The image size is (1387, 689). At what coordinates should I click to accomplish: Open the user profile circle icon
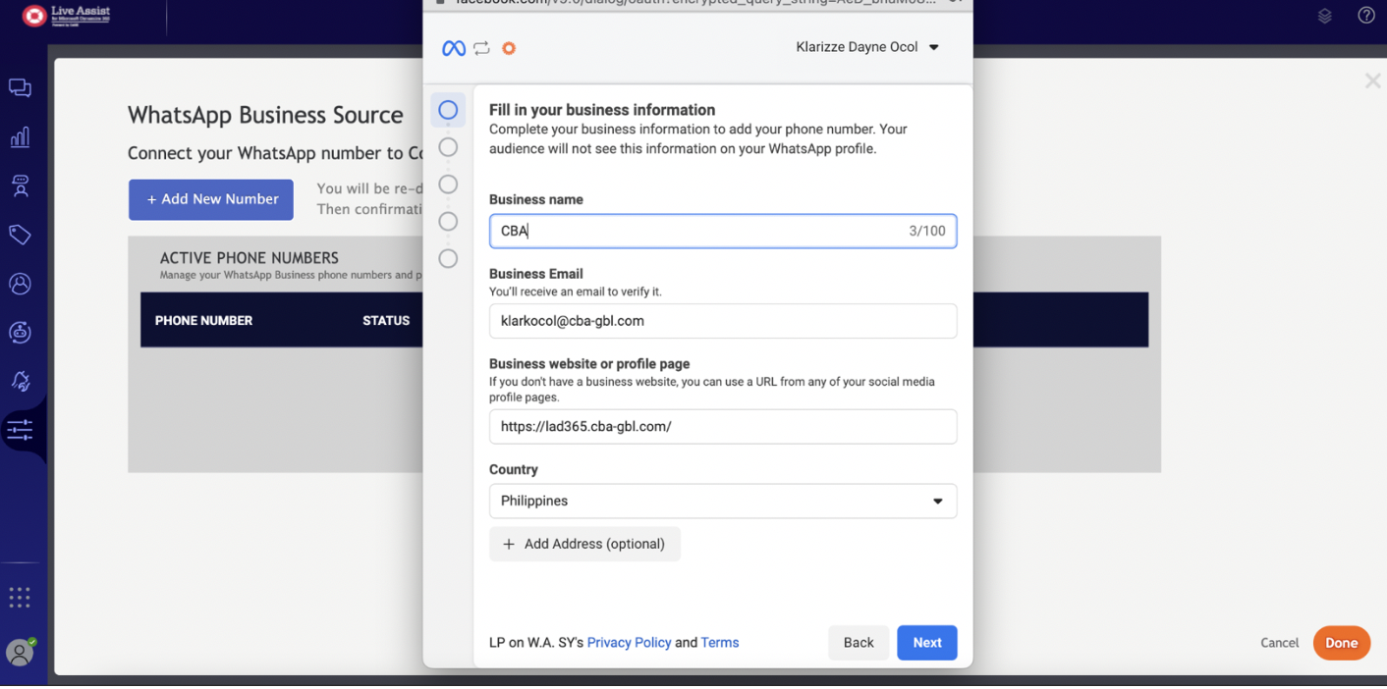point(20,284)
